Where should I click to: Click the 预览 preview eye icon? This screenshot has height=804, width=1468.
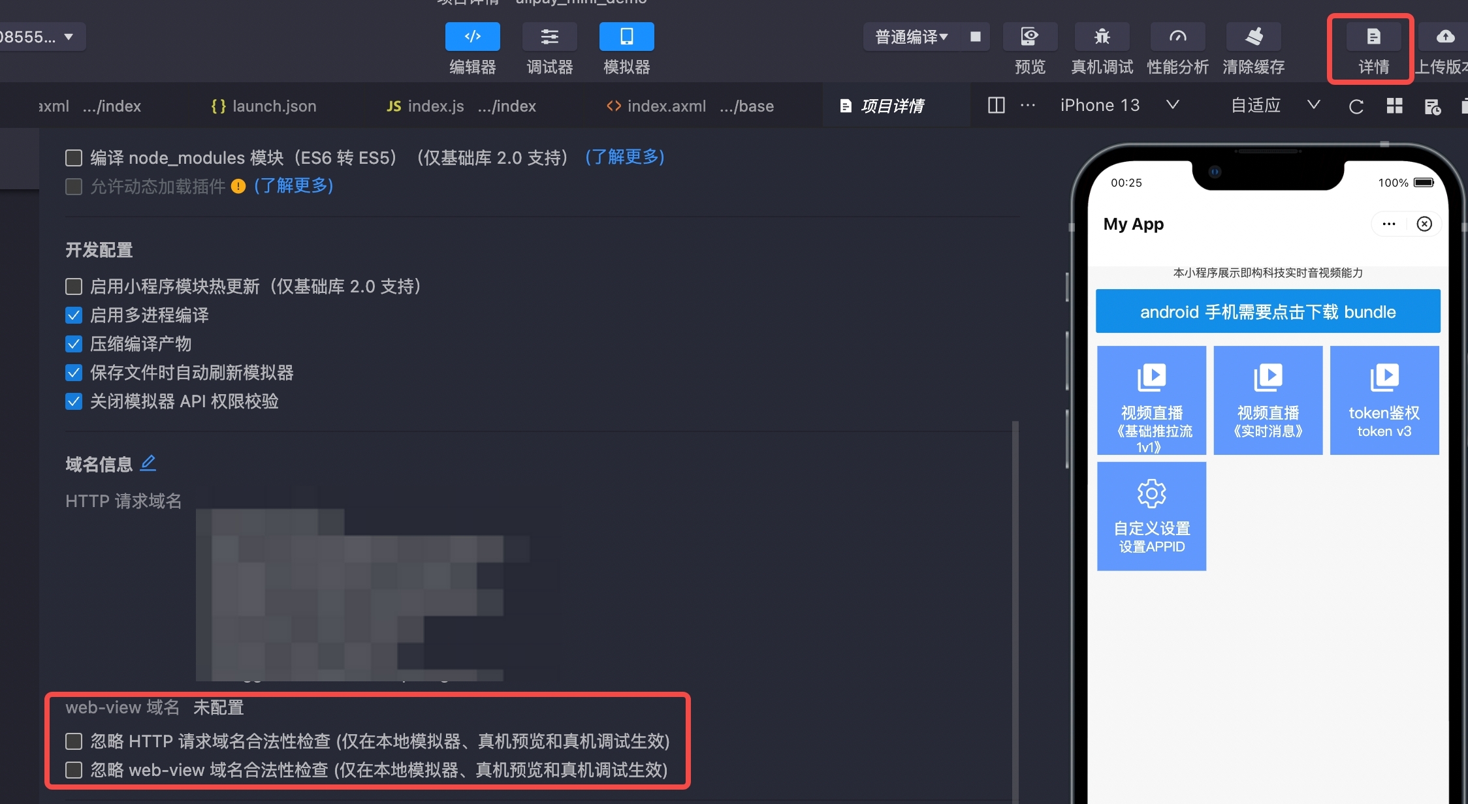(1029, 37)
